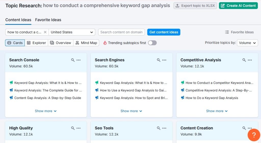This screenshot has height=143, width=261.
Task: Open the United States country dropdown
Action: point(72,32)
